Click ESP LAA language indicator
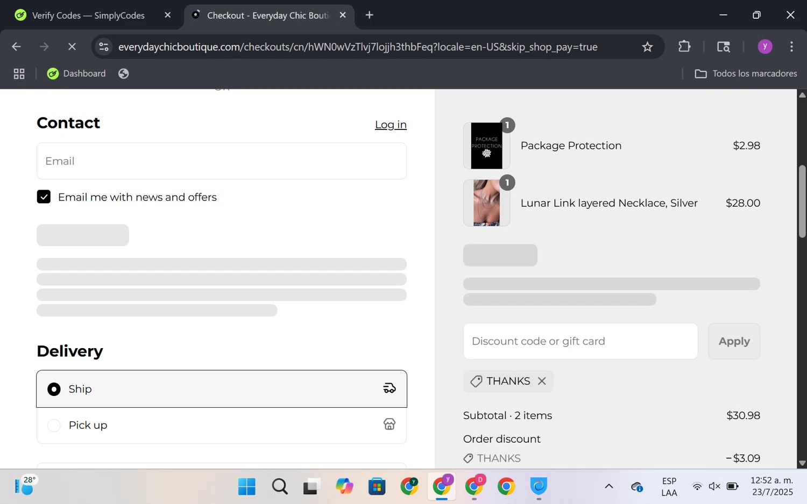This screenshot has width=807, height=504. [x=669, y=487]
